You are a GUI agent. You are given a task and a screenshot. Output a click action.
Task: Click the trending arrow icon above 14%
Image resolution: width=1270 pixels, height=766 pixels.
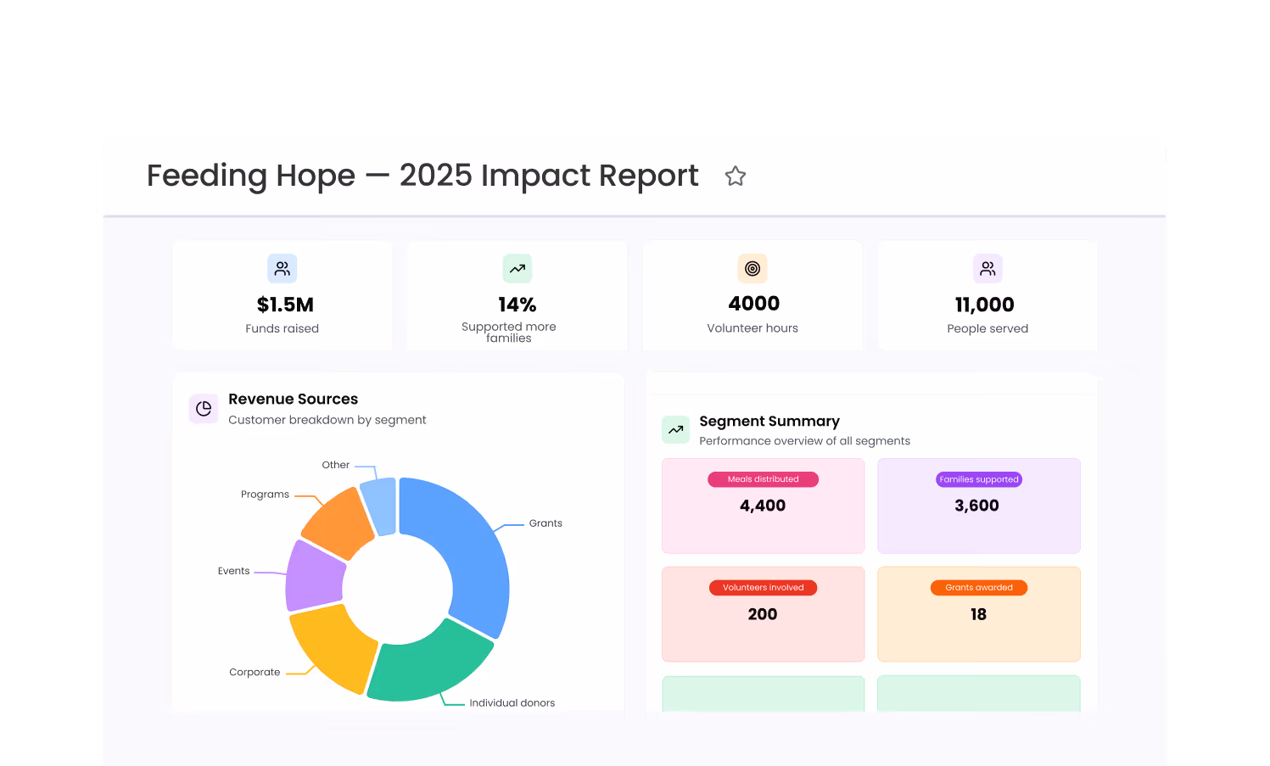tap(518, 268)
